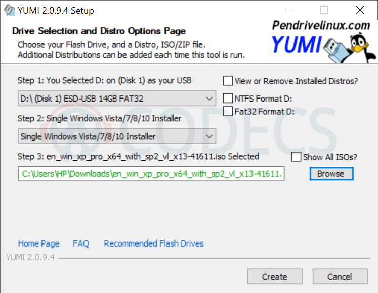
Task: Open the Home Page link
Action: [x=38, y=243]
